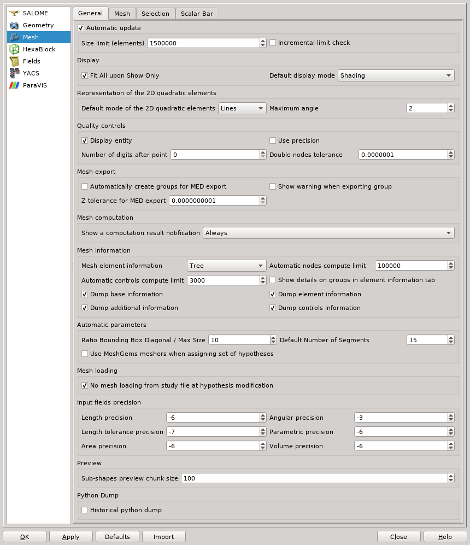470x545 pixels.
Task: Click the YACS module icon
Action: 14,73
